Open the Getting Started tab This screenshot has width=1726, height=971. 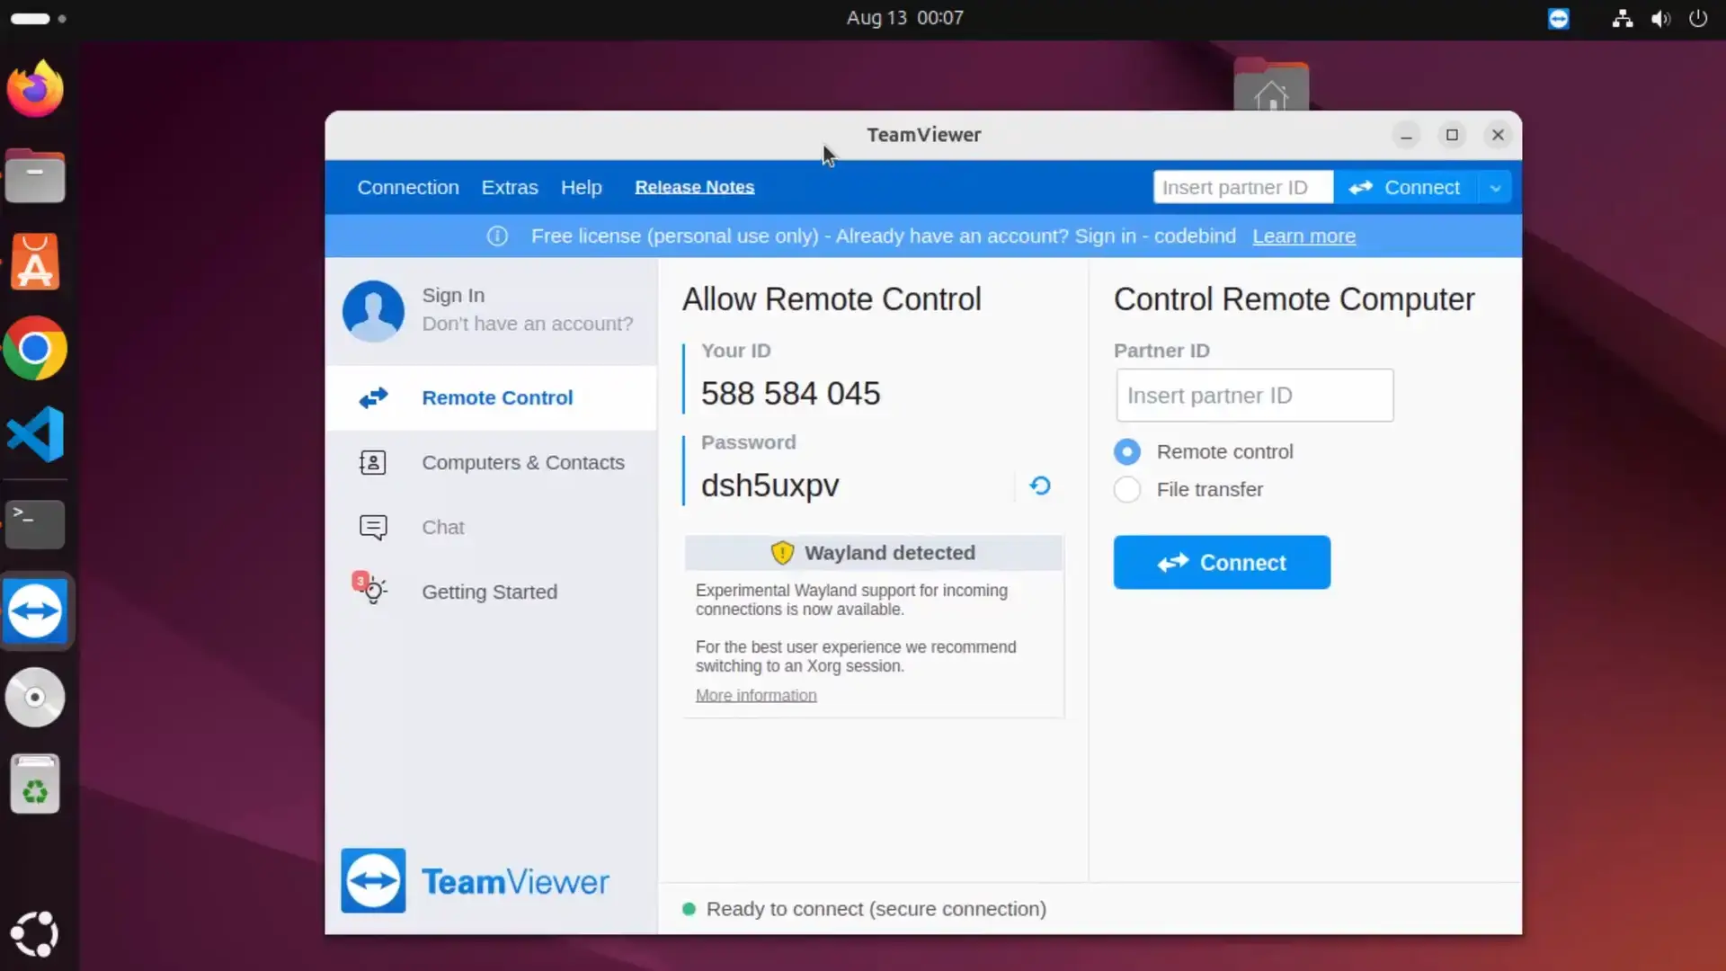click(x=491, y=592)
